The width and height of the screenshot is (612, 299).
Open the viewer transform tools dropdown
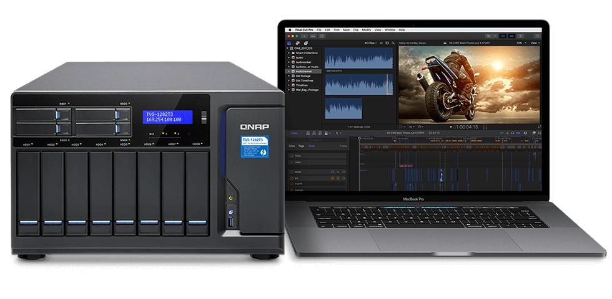click(402, 127)
